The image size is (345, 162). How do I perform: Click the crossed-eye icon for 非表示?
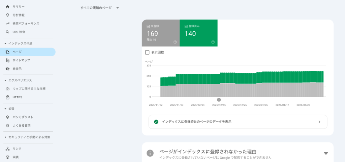[x=7, y=69]
